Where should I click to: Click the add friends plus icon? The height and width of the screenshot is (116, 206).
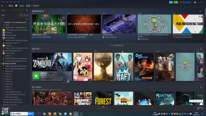202,108
